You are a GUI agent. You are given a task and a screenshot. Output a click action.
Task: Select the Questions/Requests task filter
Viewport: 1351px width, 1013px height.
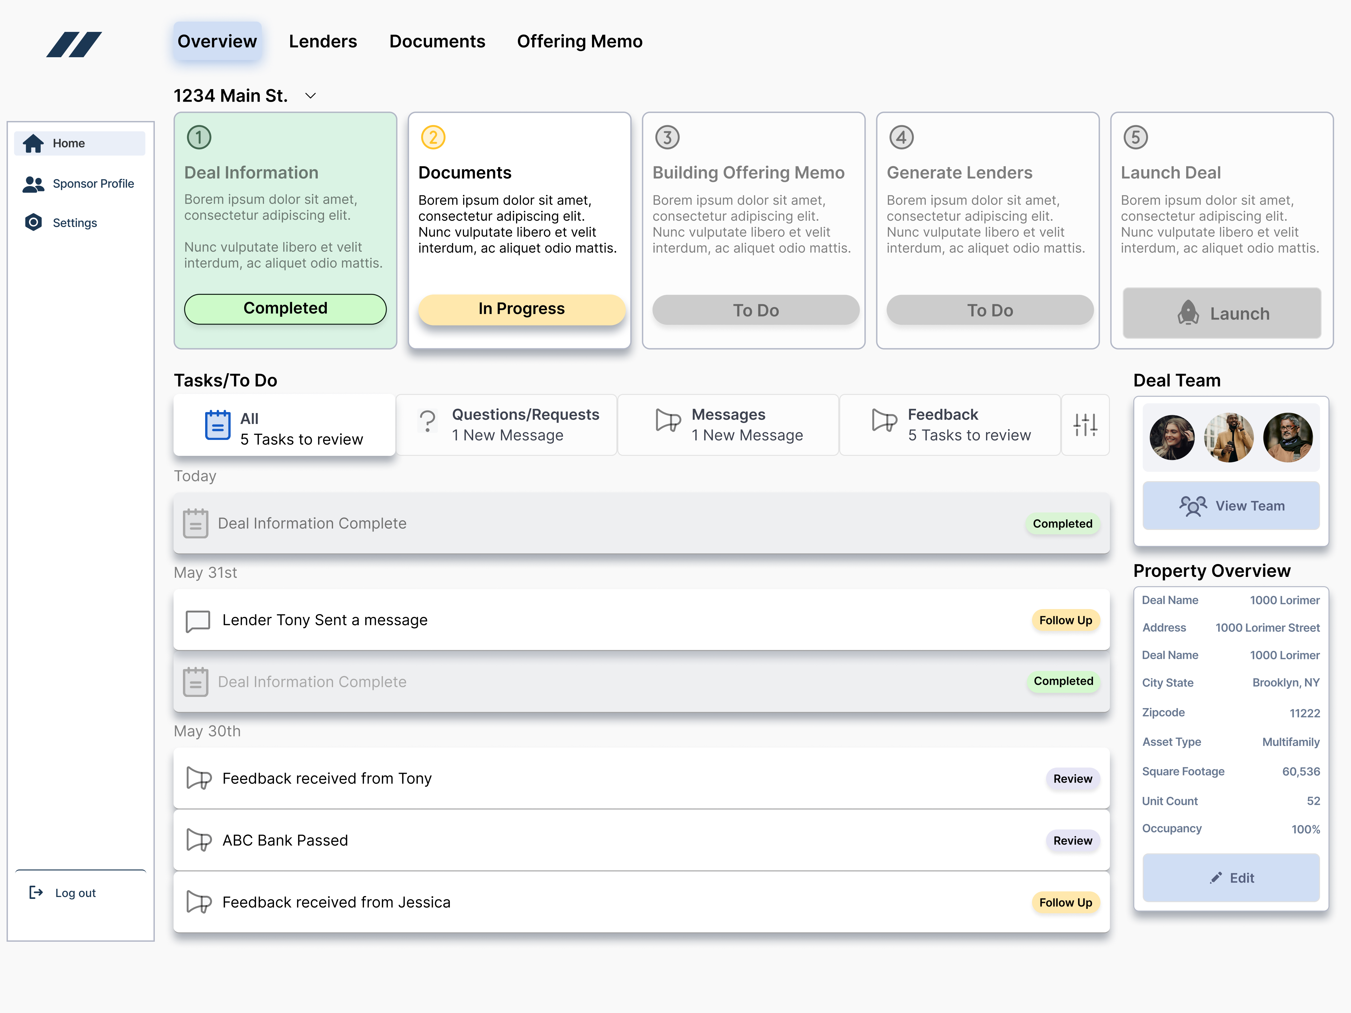pyautogui.click(x=507, y=424)
